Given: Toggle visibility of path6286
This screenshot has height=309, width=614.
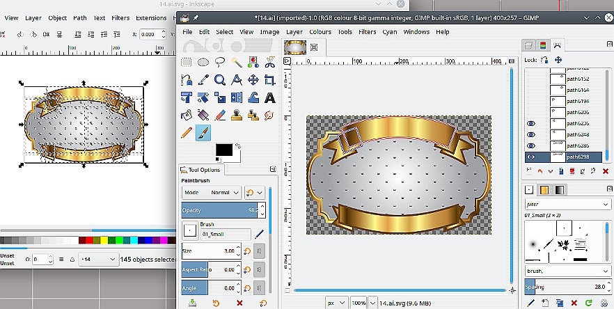Looking at the screenshot, I should (531, 145).
